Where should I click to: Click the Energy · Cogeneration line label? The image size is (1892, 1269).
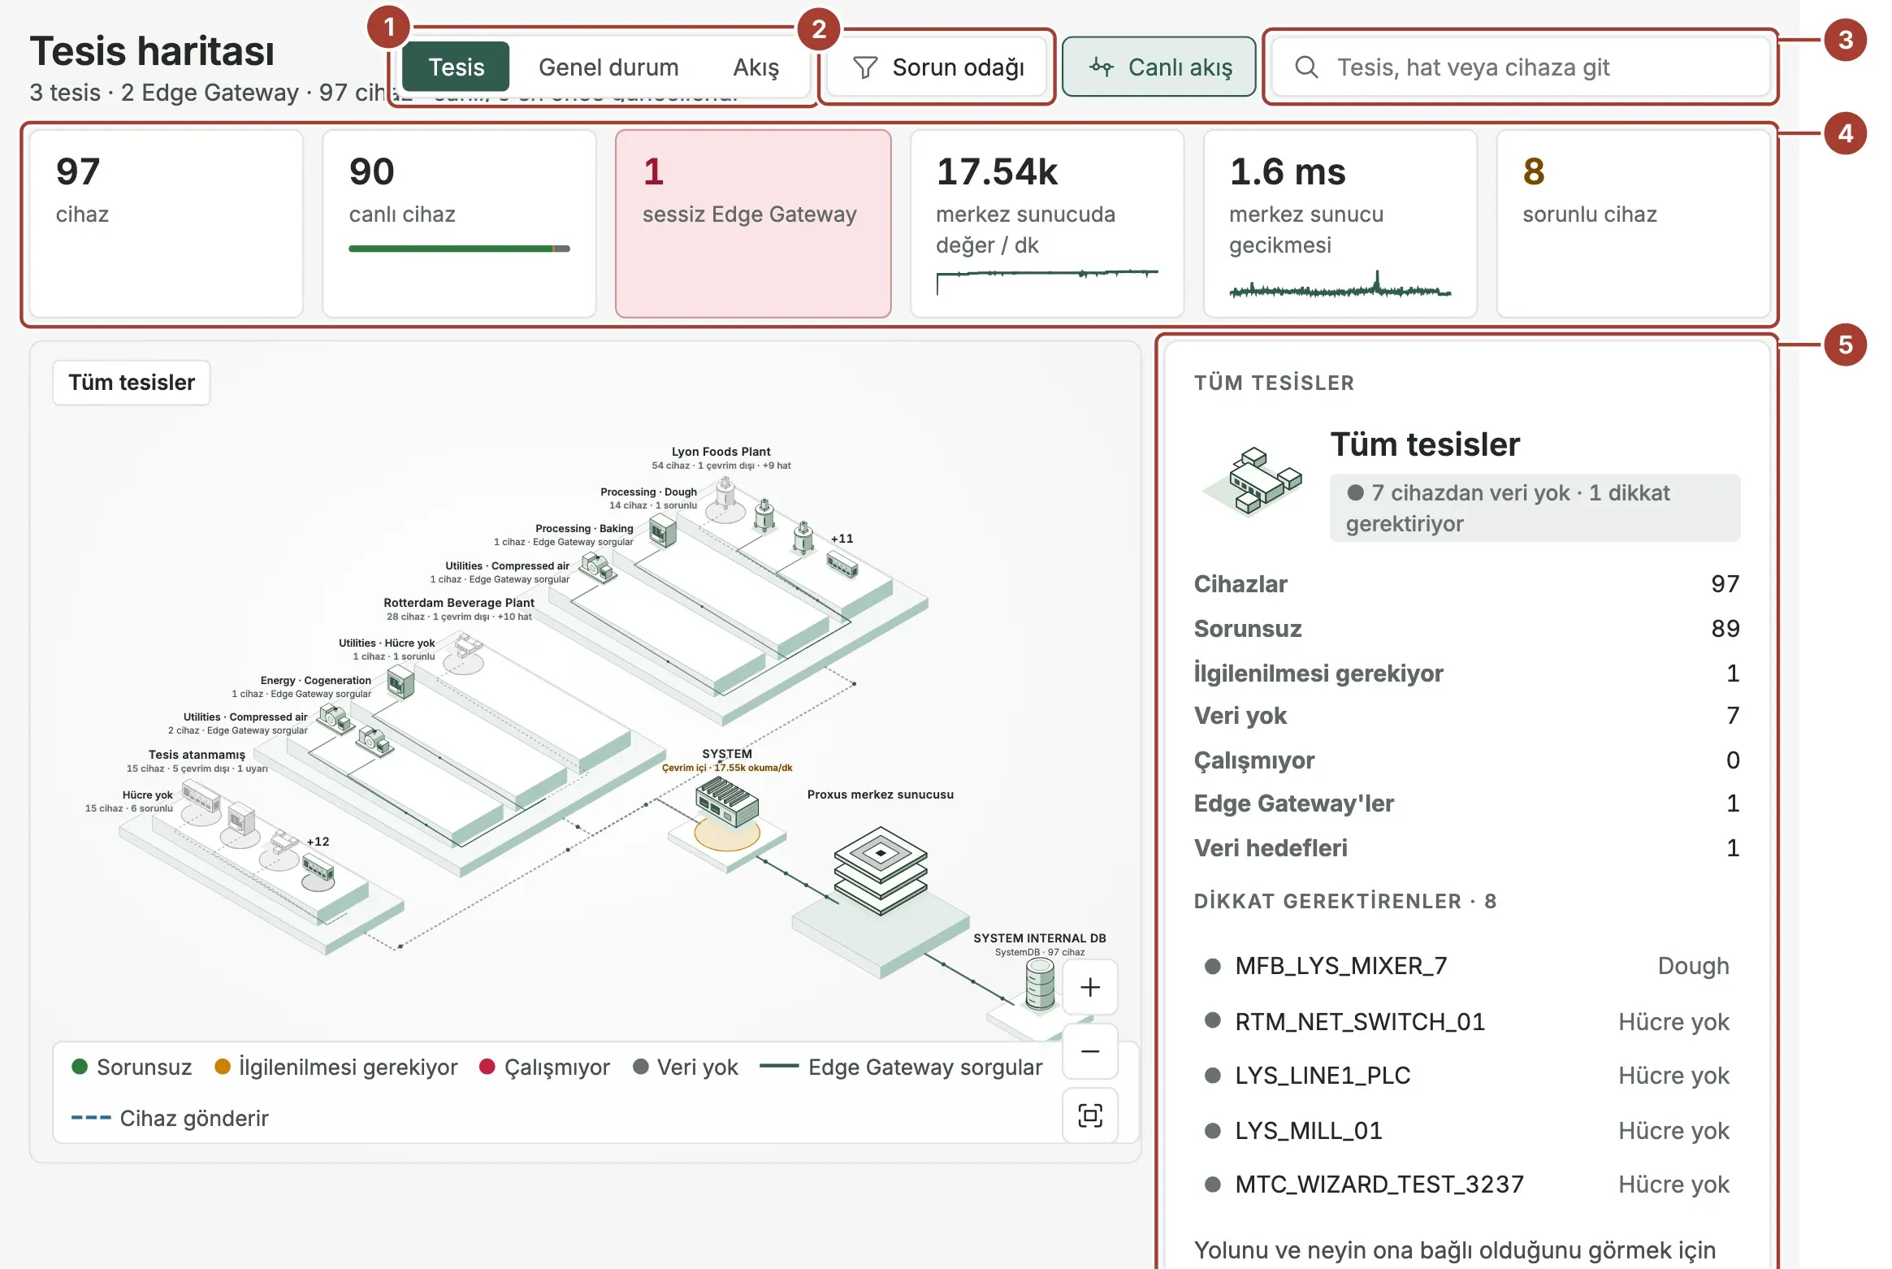point(315,681)
